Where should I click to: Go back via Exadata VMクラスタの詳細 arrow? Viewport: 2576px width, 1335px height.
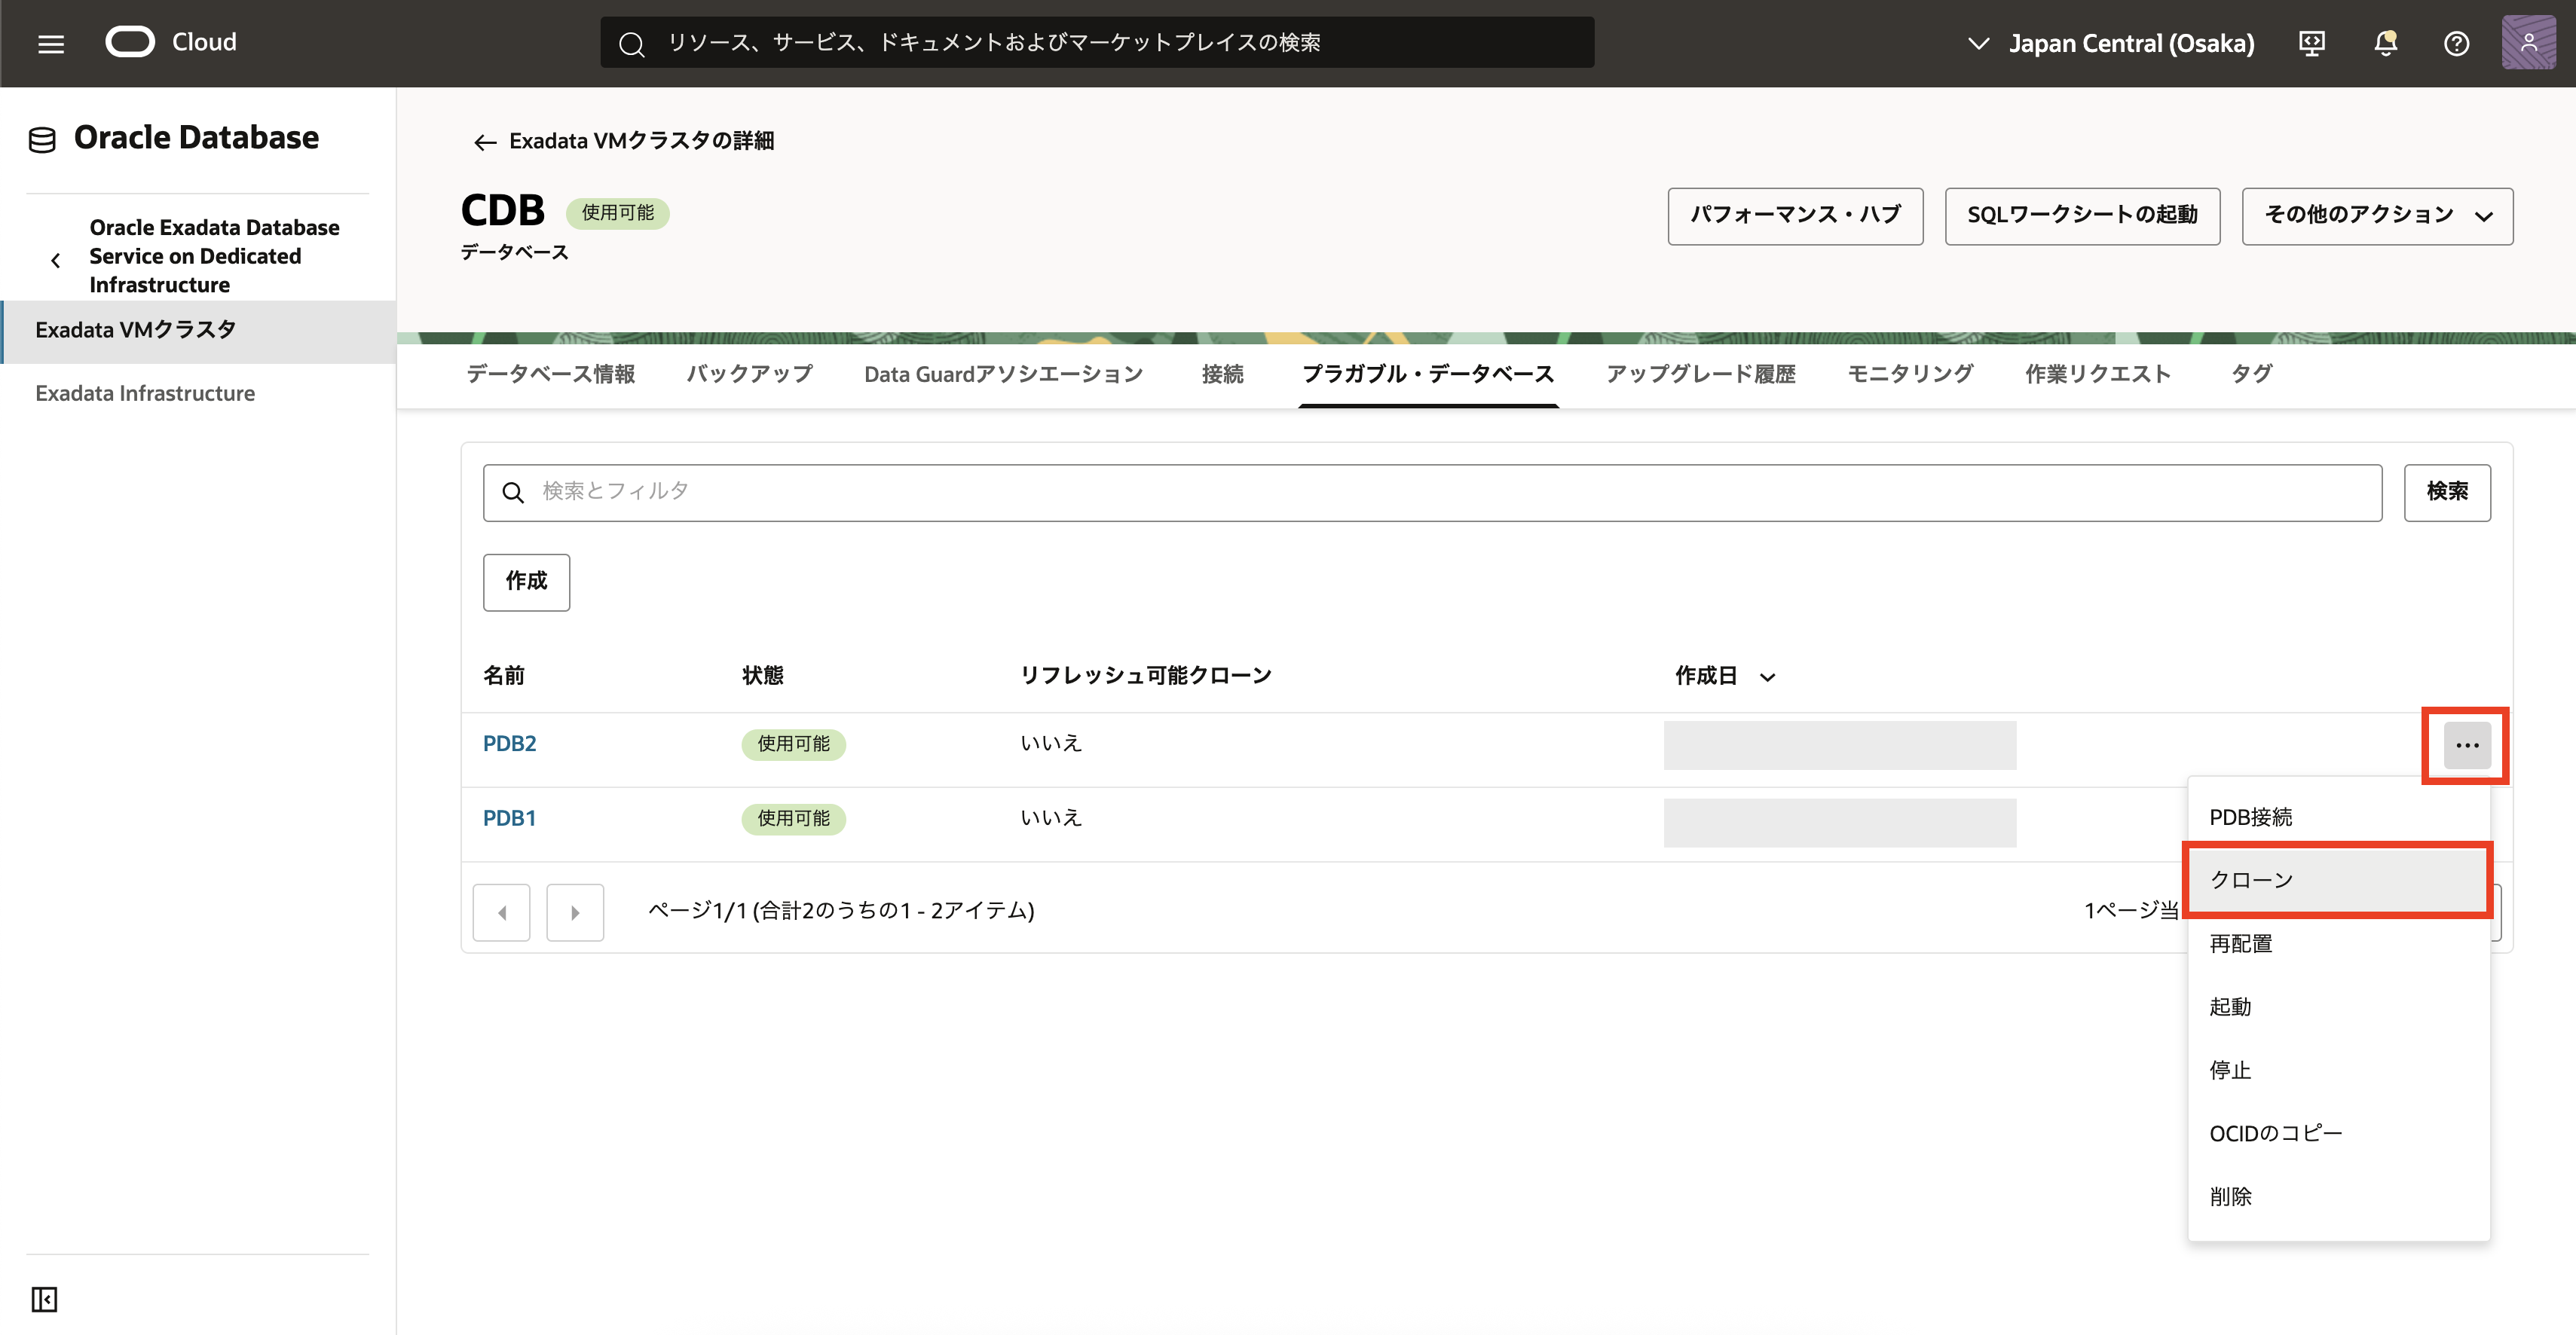click(x=485, y=142)
